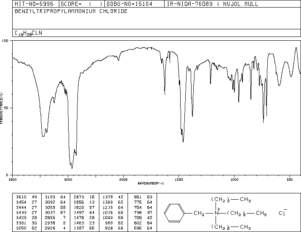Viewport: 301px width, 232px height.
Task: Click the 500 label on the wavenumber axis
Action: (290, 180)
